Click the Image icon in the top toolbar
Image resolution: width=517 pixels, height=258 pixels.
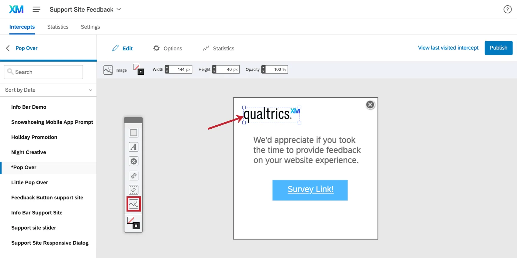click(x=108, y=70)
